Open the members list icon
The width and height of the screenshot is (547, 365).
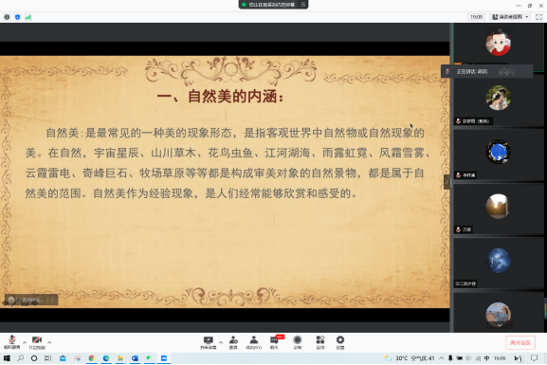coord(254,342)
